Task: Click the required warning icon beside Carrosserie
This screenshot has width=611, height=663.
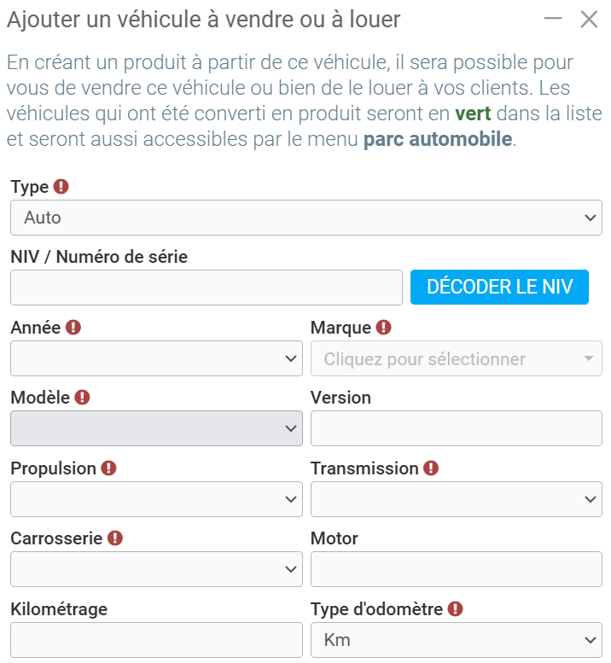Action: tap(115, 538)
